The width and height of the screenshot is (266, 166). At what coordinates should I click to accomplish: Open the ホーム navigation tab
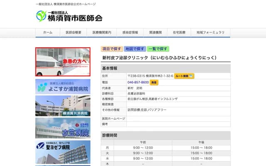47,32
